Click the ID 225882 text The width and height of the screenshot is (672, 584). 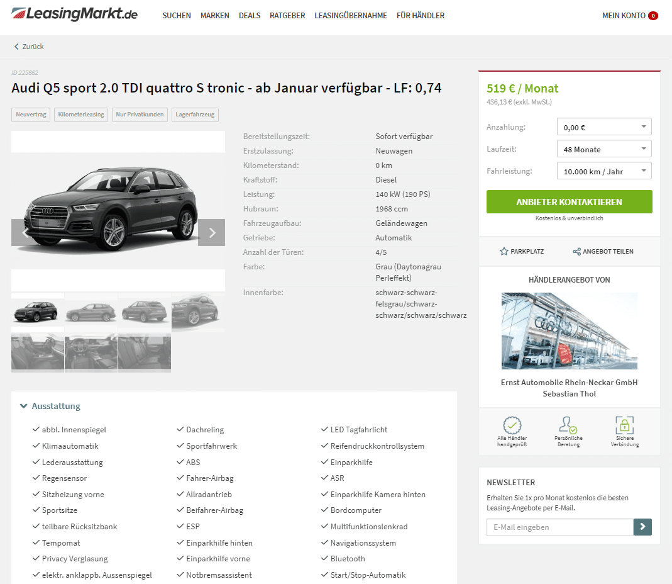click(x=25, y=73)
